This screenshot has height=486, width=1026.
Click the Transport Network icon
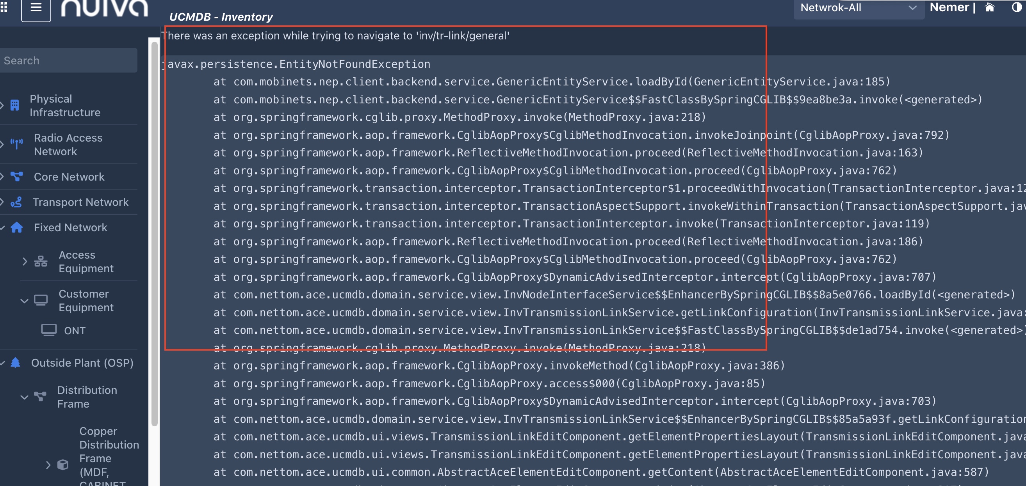click(17, 202)
